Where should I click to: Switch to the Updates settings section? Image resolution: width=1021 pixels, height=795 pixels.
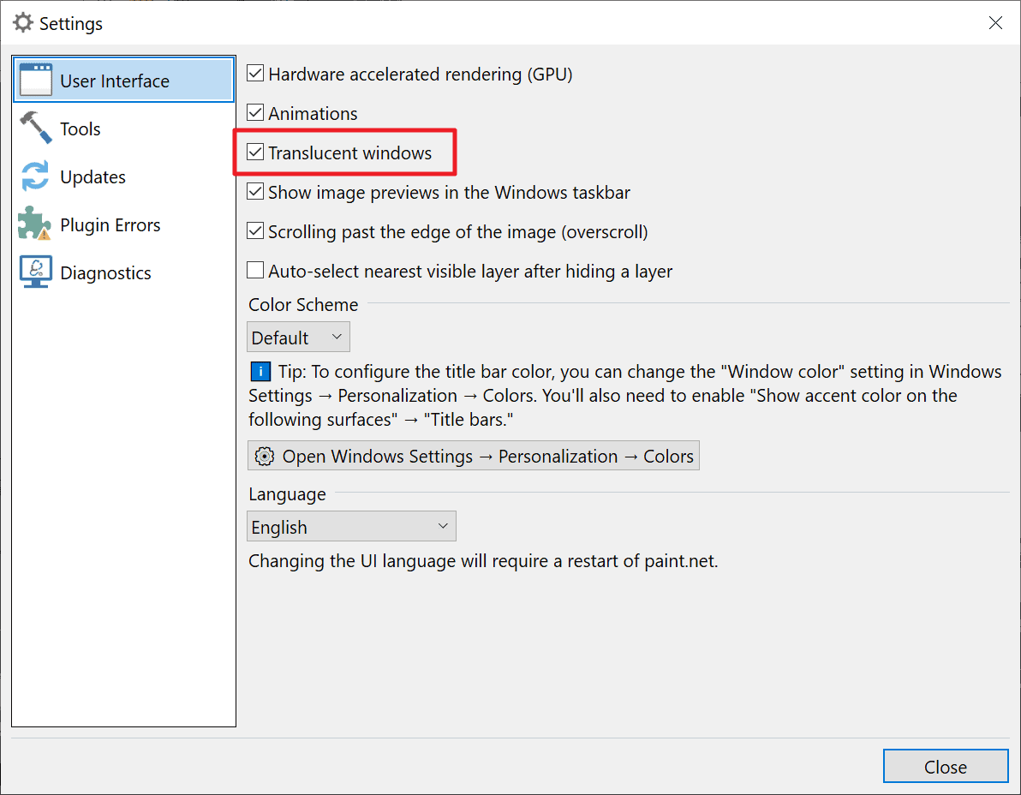pyautogui.click(x=94, y=176)
